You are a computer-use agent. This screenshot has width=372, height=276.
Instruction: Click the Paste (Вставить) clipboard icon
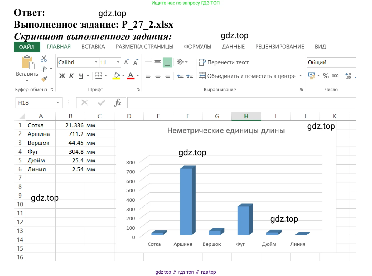coord(28,62)
